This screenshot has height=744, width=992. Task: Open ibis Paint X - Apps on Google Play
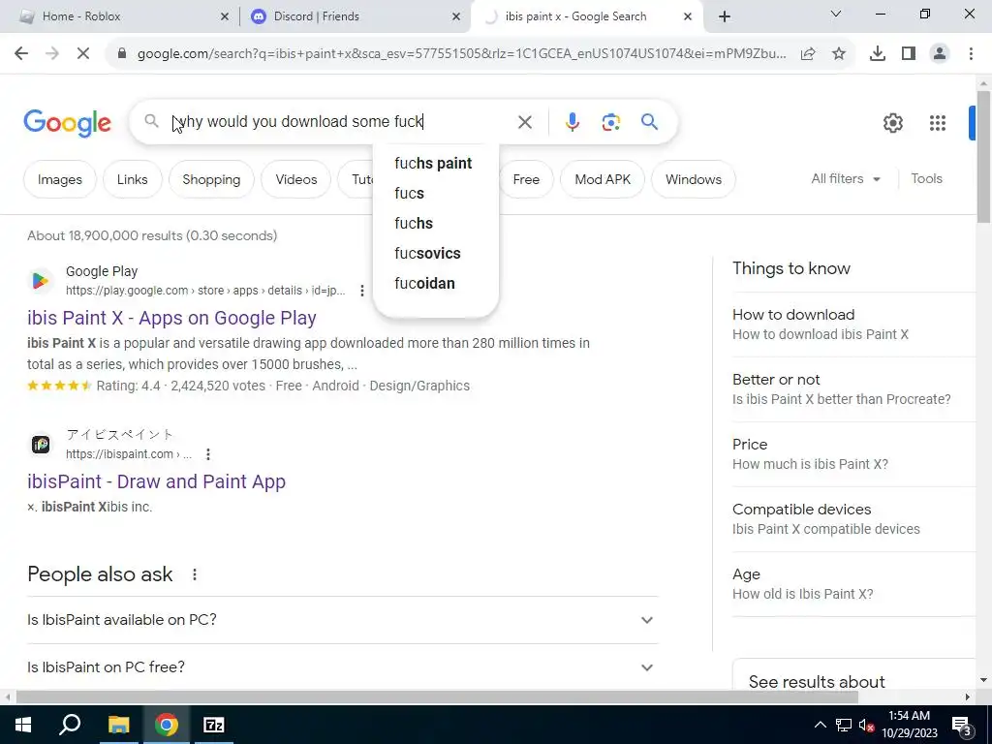click(x=171, y=318)
